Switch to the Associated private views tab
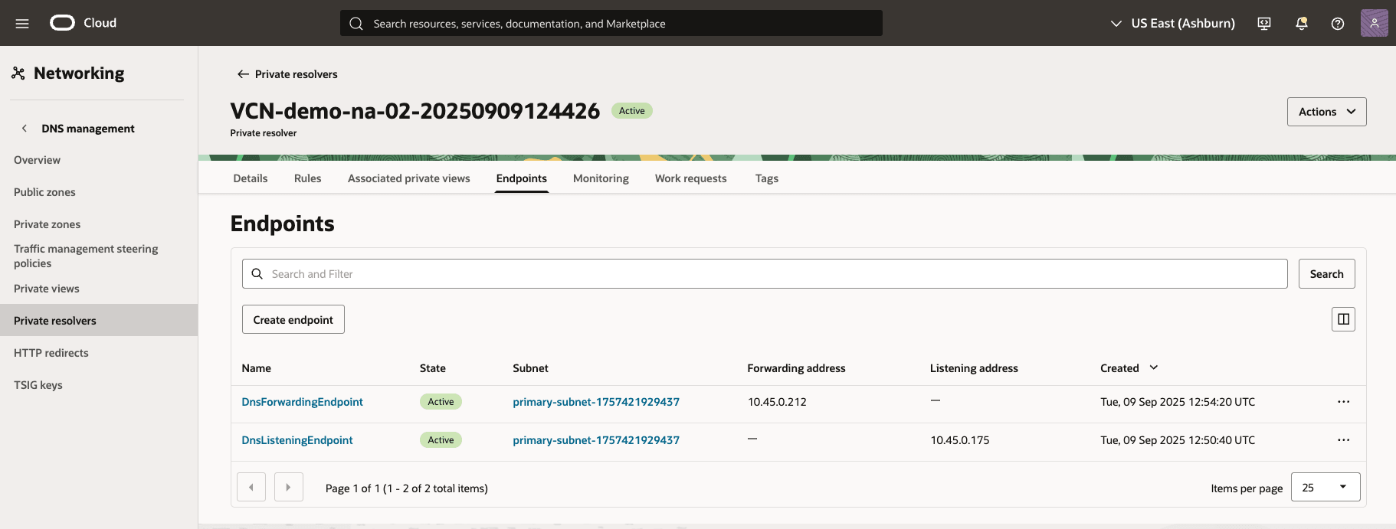Image resolution: width=1396 pixels, height=529 pixels. click(x=408, y=178)
